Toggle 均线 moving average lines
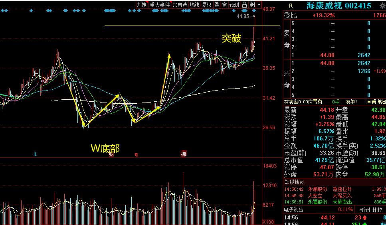Screen dimensions: 386x225 (194, 5)
